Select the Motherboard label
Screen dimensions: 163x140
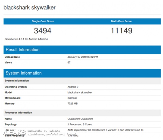(x=12, y=98)
